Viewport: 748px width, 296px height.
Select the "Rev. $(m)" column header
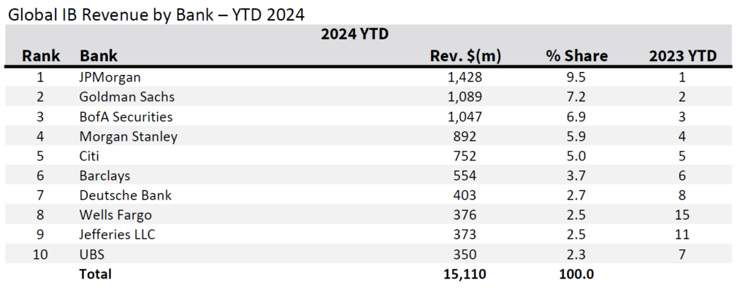pyautogui.click(x=465, y=56)
